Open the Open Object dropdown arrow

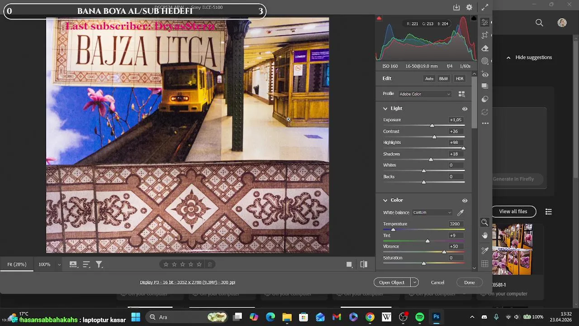point(414,283)
